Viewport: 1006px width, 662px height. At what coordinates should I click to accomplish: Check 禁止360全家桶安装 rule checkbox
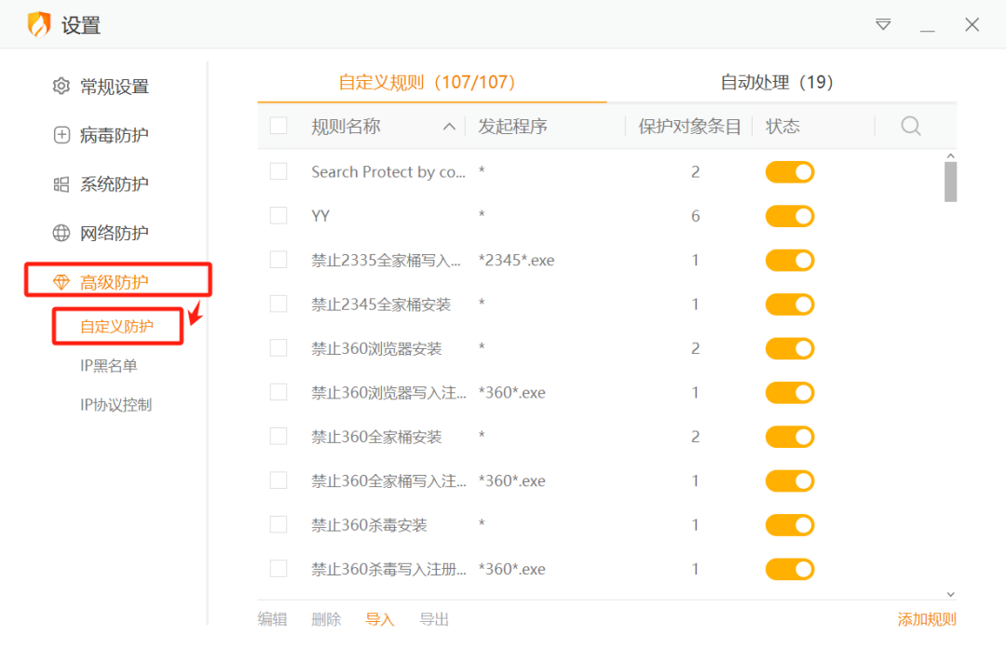(279, 436)
